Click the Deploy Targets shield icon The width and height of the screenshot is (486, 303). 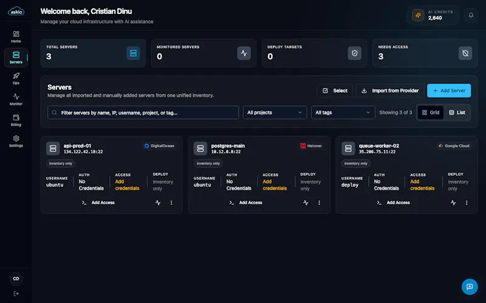pos(355,53)
